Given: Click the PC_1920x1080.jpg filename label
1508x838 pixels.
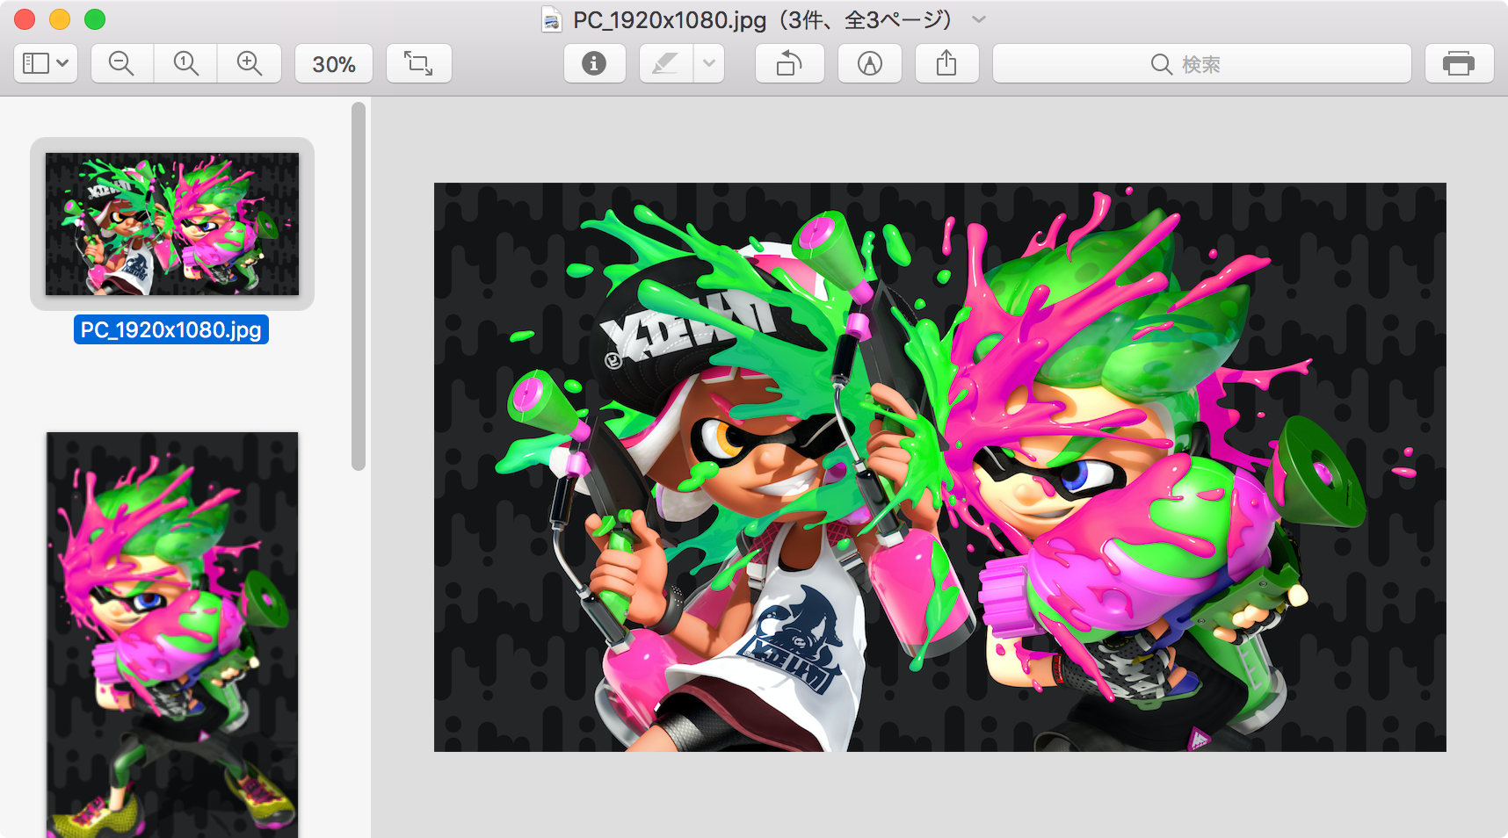Looking at the screenshot, I should pos(171,329).
